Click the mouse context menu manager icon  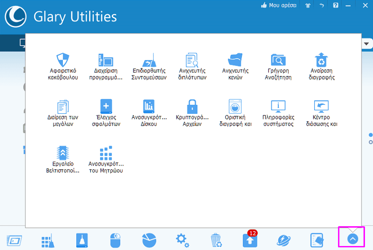[x=115, y=241]
